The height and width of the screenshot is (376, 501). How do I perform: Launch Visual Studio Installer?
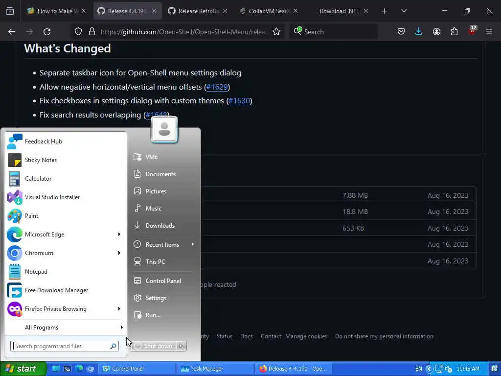[x=66, y=197]
